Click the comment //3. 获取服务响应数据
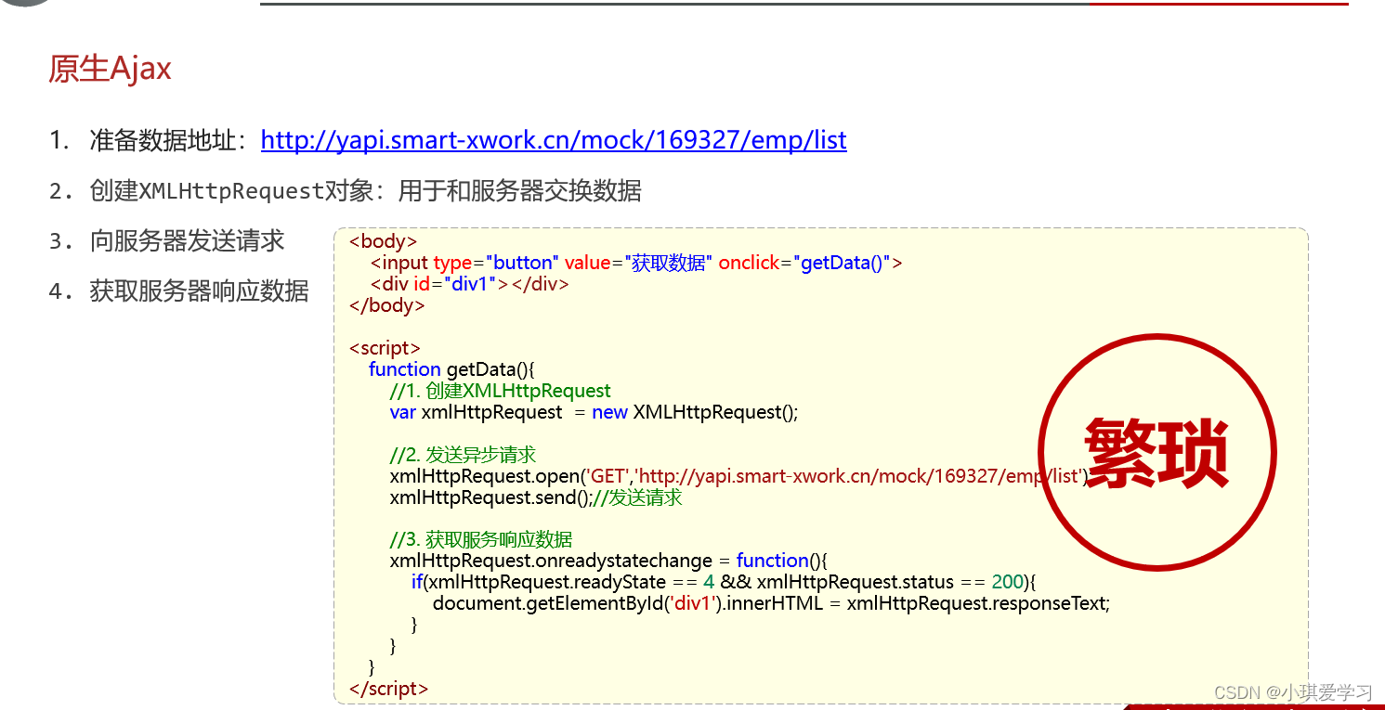1385x710 pixels. tap(481, 539)
